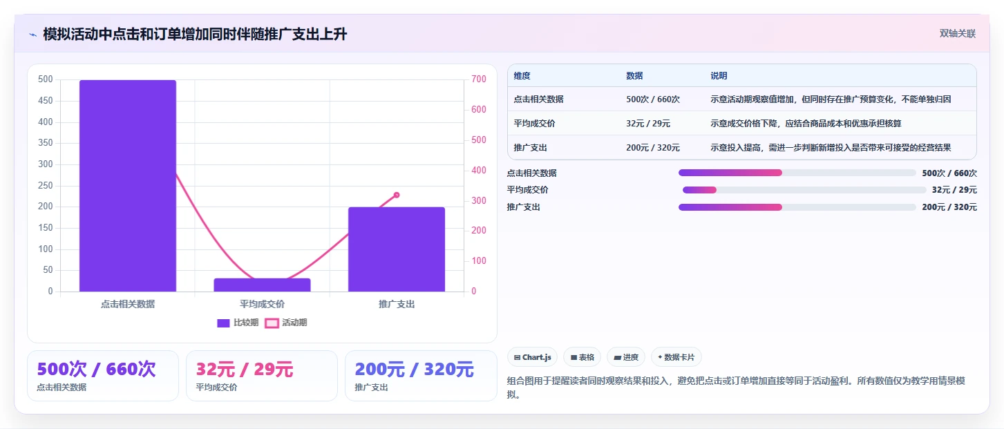The image size is (1004, 429).
Task: Click the 32元 / 29元 value beside progress bar
Action: point(954,190)
